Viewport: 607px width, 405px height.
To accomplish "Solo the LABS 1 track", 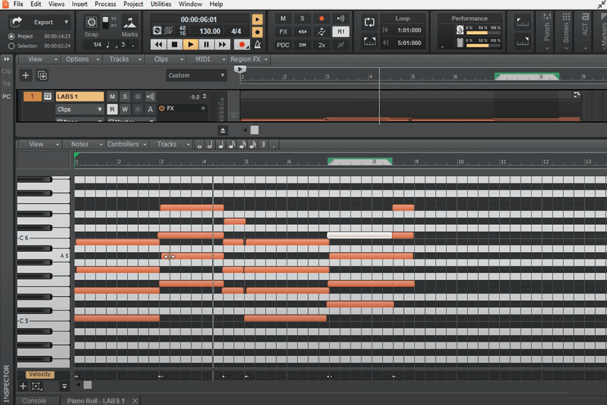I will (x=125, y=96).
